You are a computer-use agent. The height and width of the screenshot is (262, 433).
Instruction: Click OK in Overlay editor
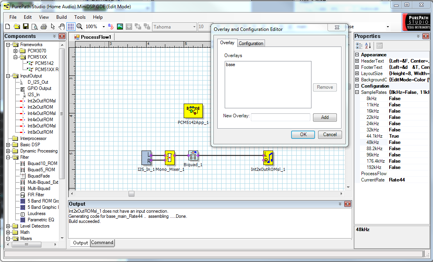tap(303, 135)
